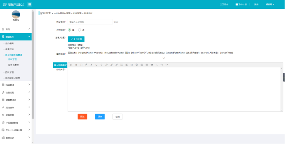
Task: Click the sidebar vertical scrollbar
Action: point(33,65)
